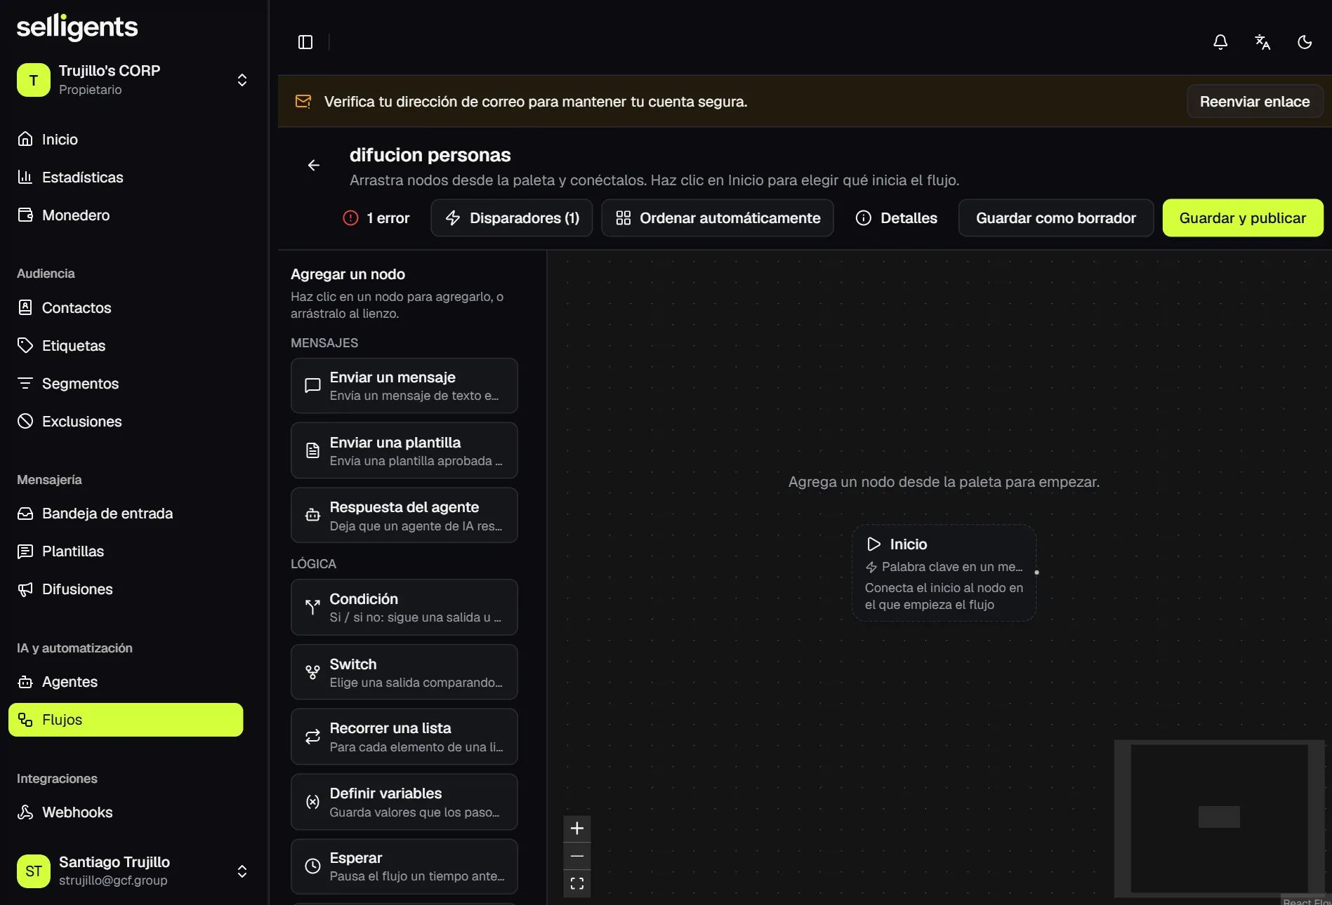Toggle dark mode with the moon icon
1332x905 pixels.
click(1305, 42)
